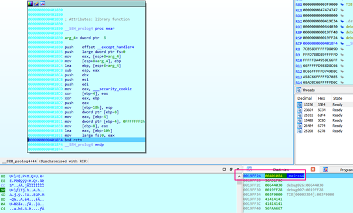The height and width of the screenshot is (213, 353).
Task: Switch to the Stack view tab
Action: [281, 170]
